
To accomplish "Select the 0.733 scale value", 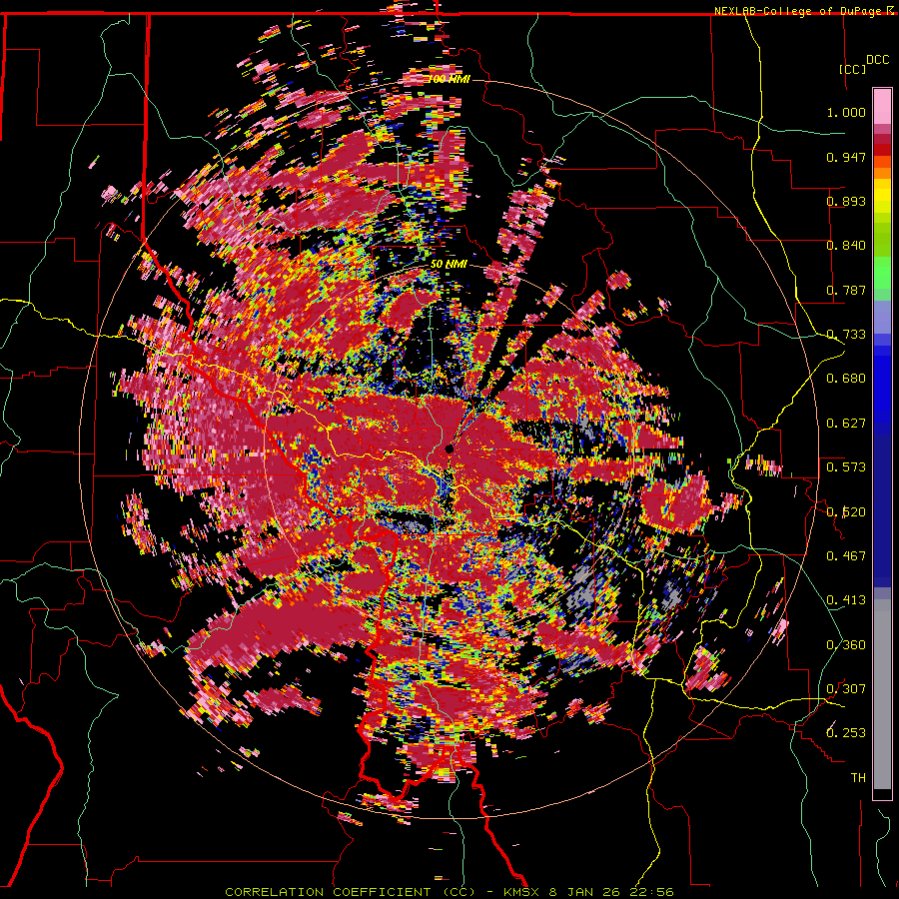I will point(846,335).
